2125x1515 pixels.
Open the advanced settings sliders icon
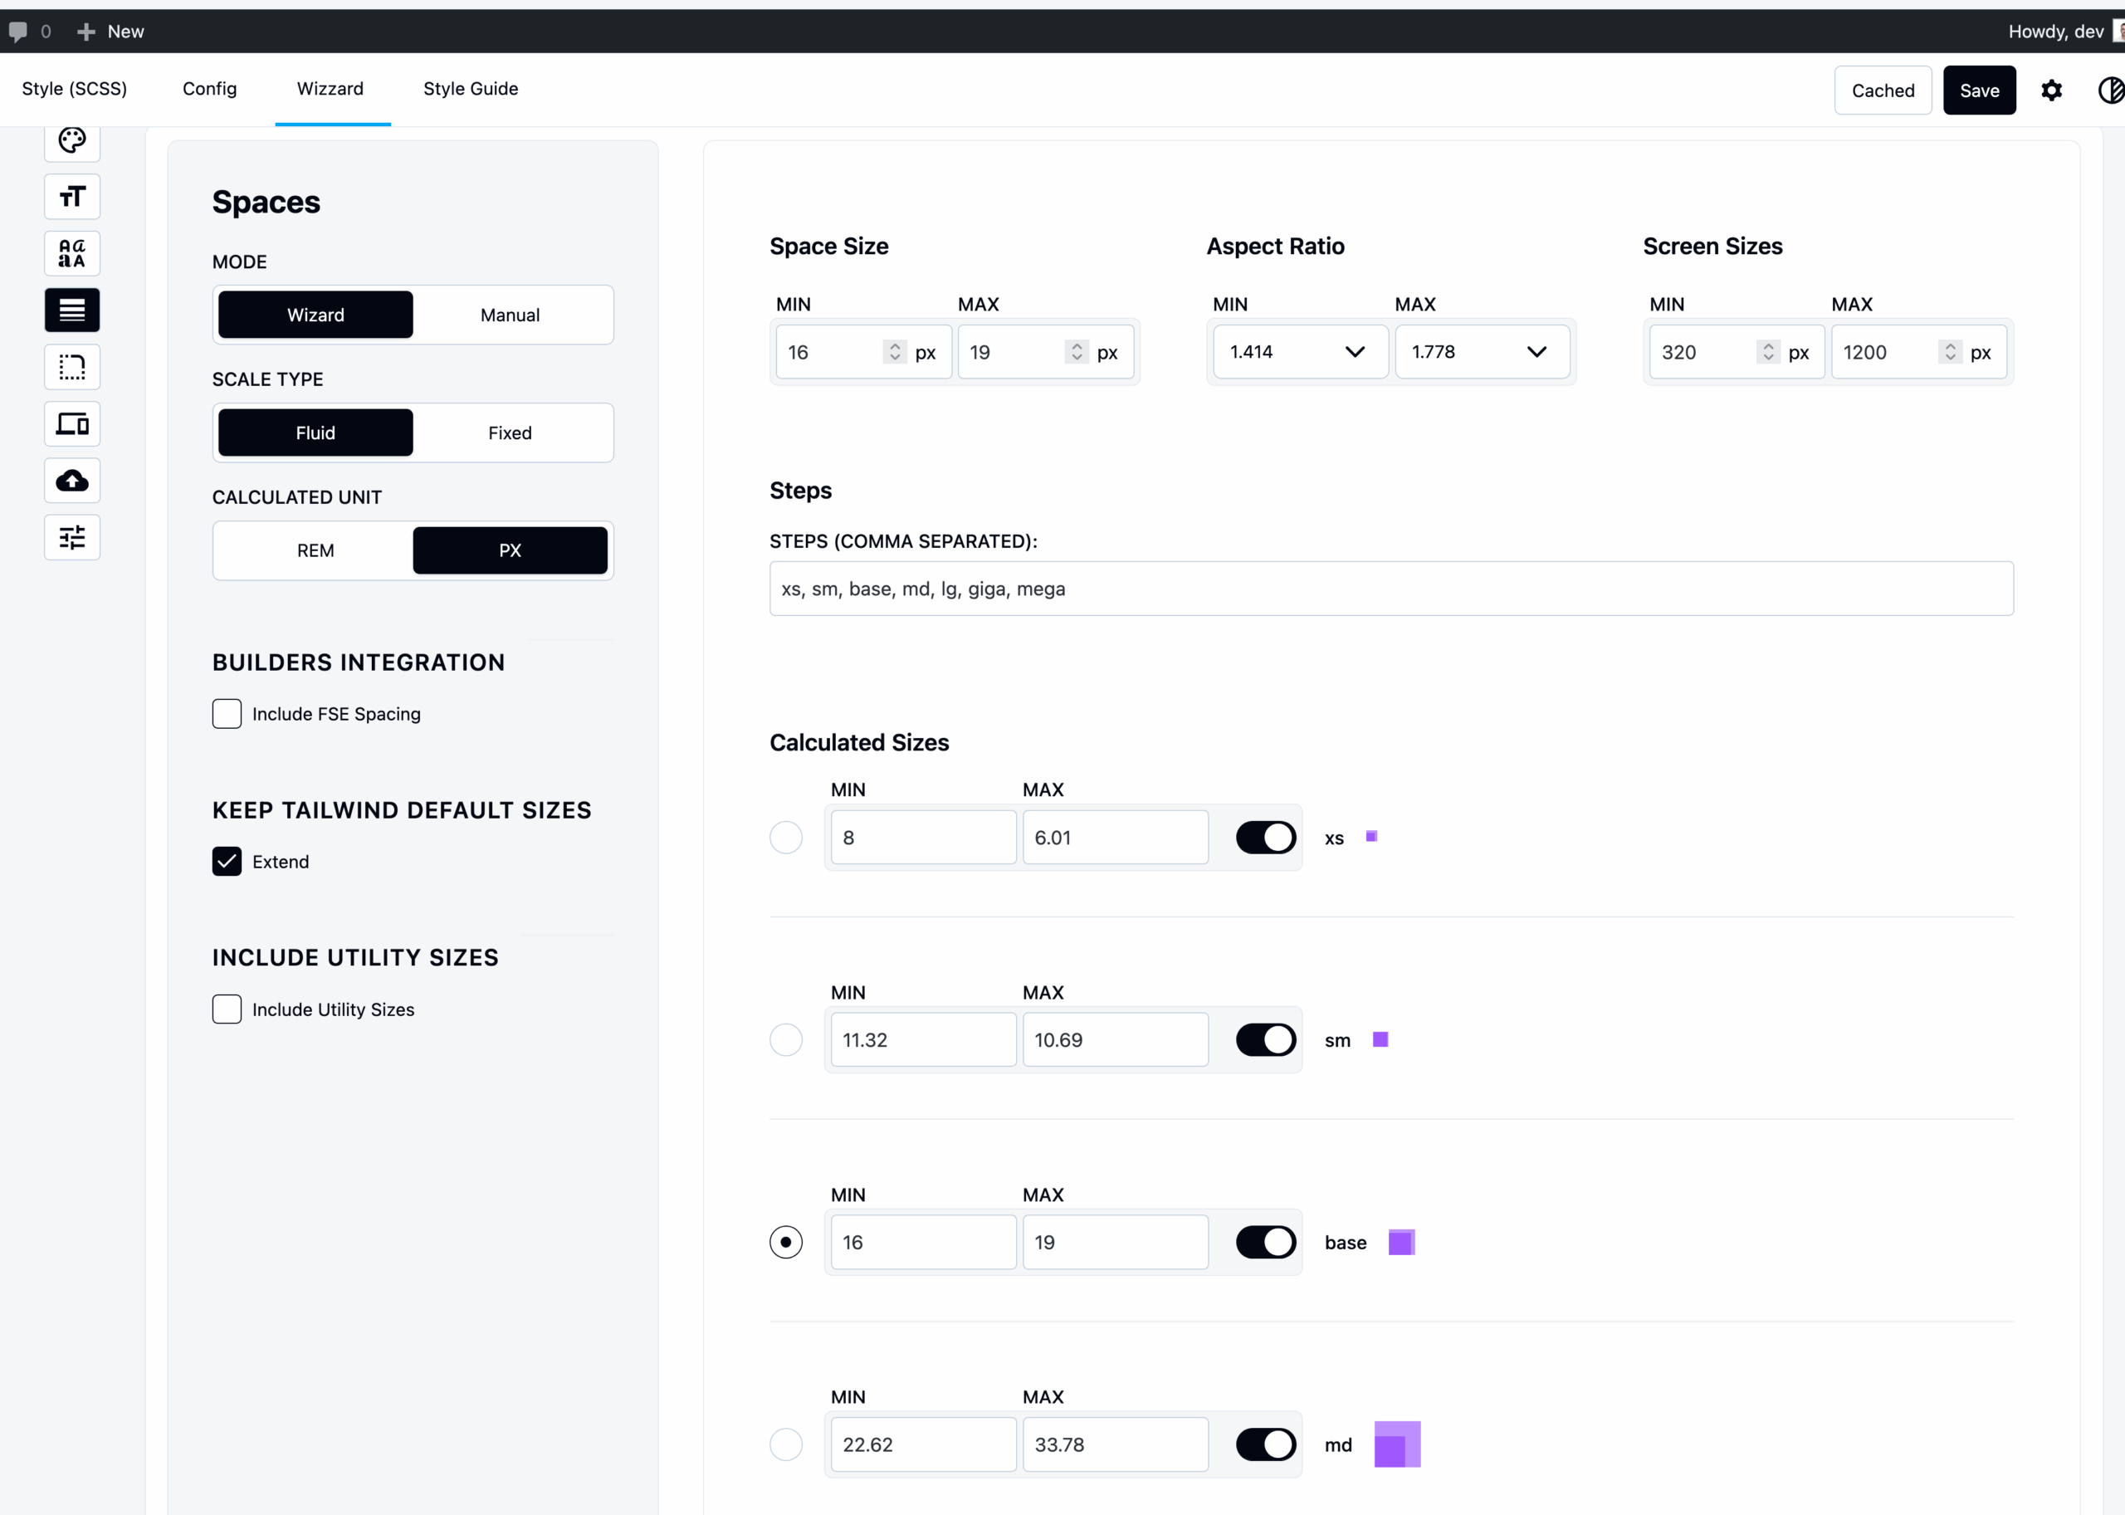[72, 537]
